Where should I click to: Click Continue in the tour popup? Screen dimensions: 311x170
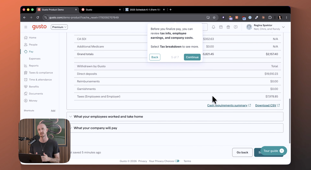click(x=192, y=57)
